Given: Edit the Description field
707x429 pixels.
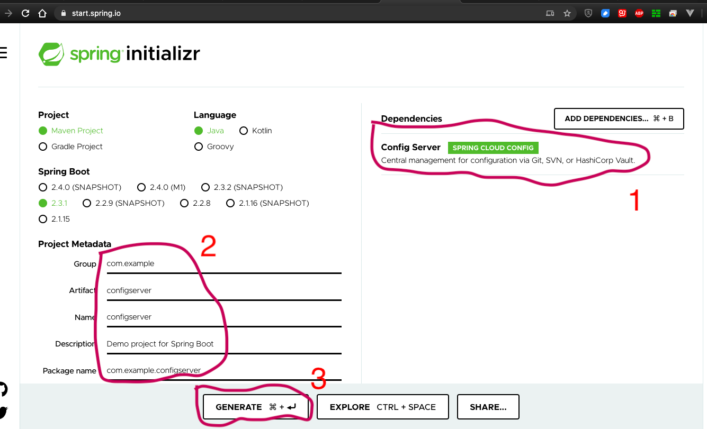Looking at the screenshot, I should click(224, 344).
